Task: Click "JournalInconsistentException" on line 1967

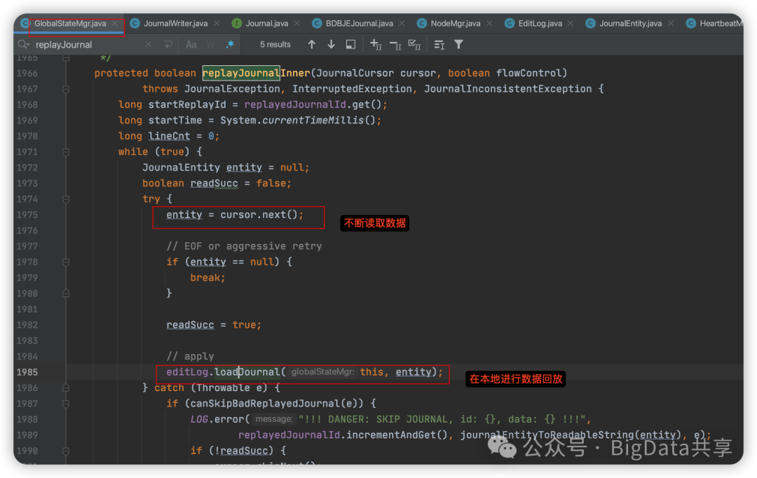Action: click(508, 89)
